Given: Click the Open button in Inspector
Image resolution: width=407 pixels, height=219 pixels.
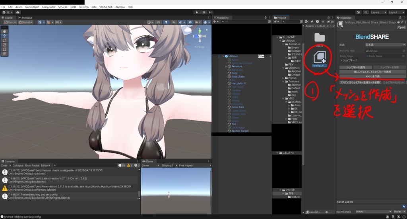Looking at the screenshot, I should click(401, 27).
